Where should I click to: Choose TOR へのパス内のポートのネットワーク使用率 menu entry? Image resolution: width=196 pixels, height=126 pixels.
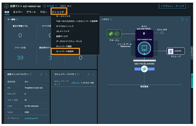click(x=77, y=21)
